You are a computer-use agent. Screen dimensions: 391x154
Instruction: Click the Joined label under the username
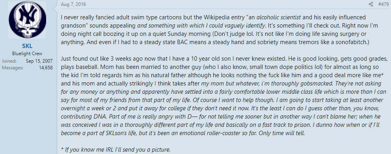click(x=9, y=61)
